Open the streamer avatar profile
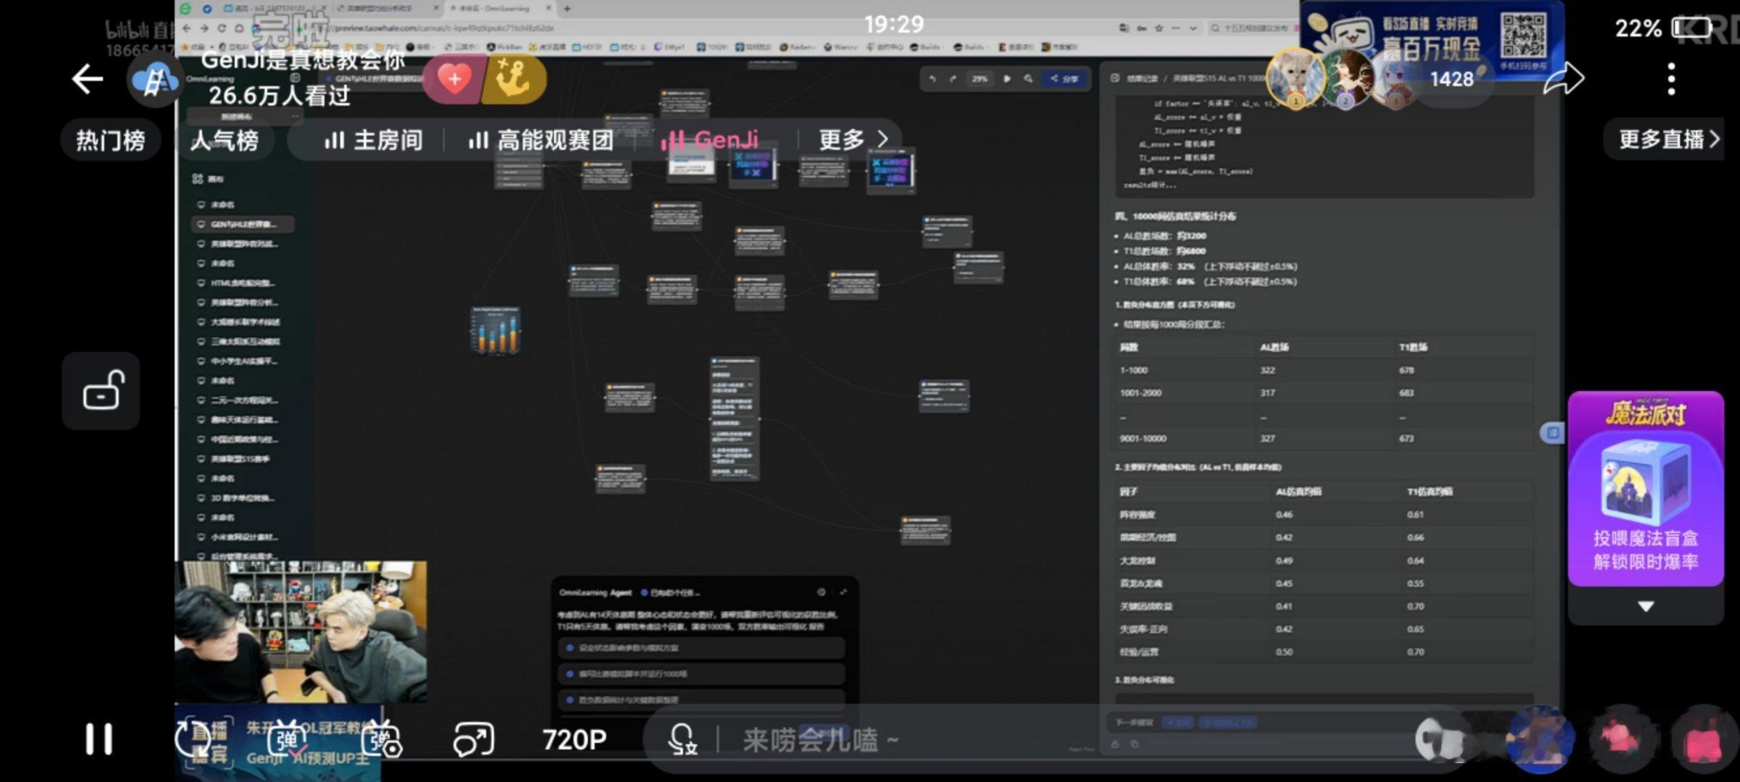Viewport: 1740px width, 782px height. 154,80
